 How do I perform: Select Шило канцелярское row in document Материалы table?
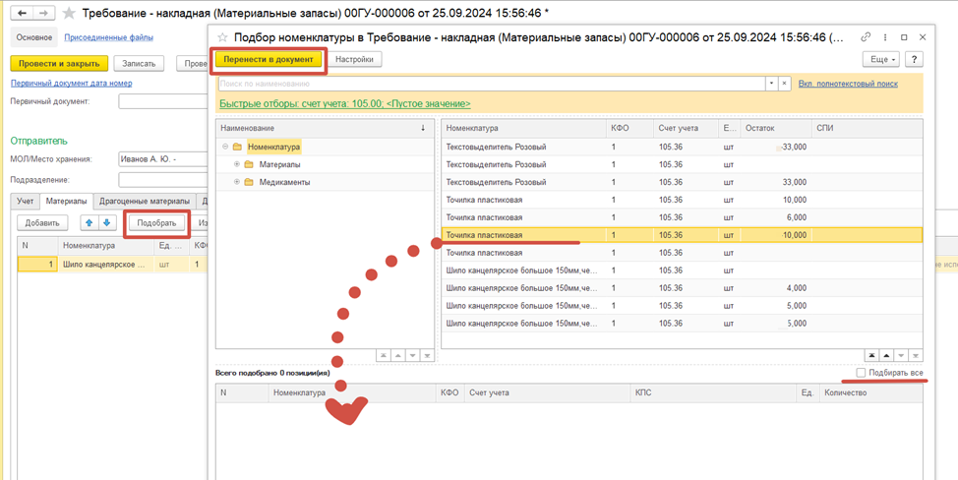[x=112, y=265]
